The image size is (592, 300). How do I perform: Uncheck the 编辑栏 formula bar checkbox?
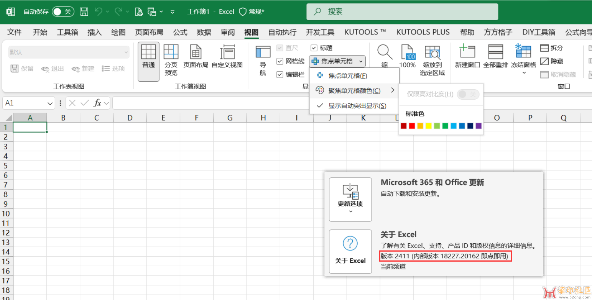point(280,75)
